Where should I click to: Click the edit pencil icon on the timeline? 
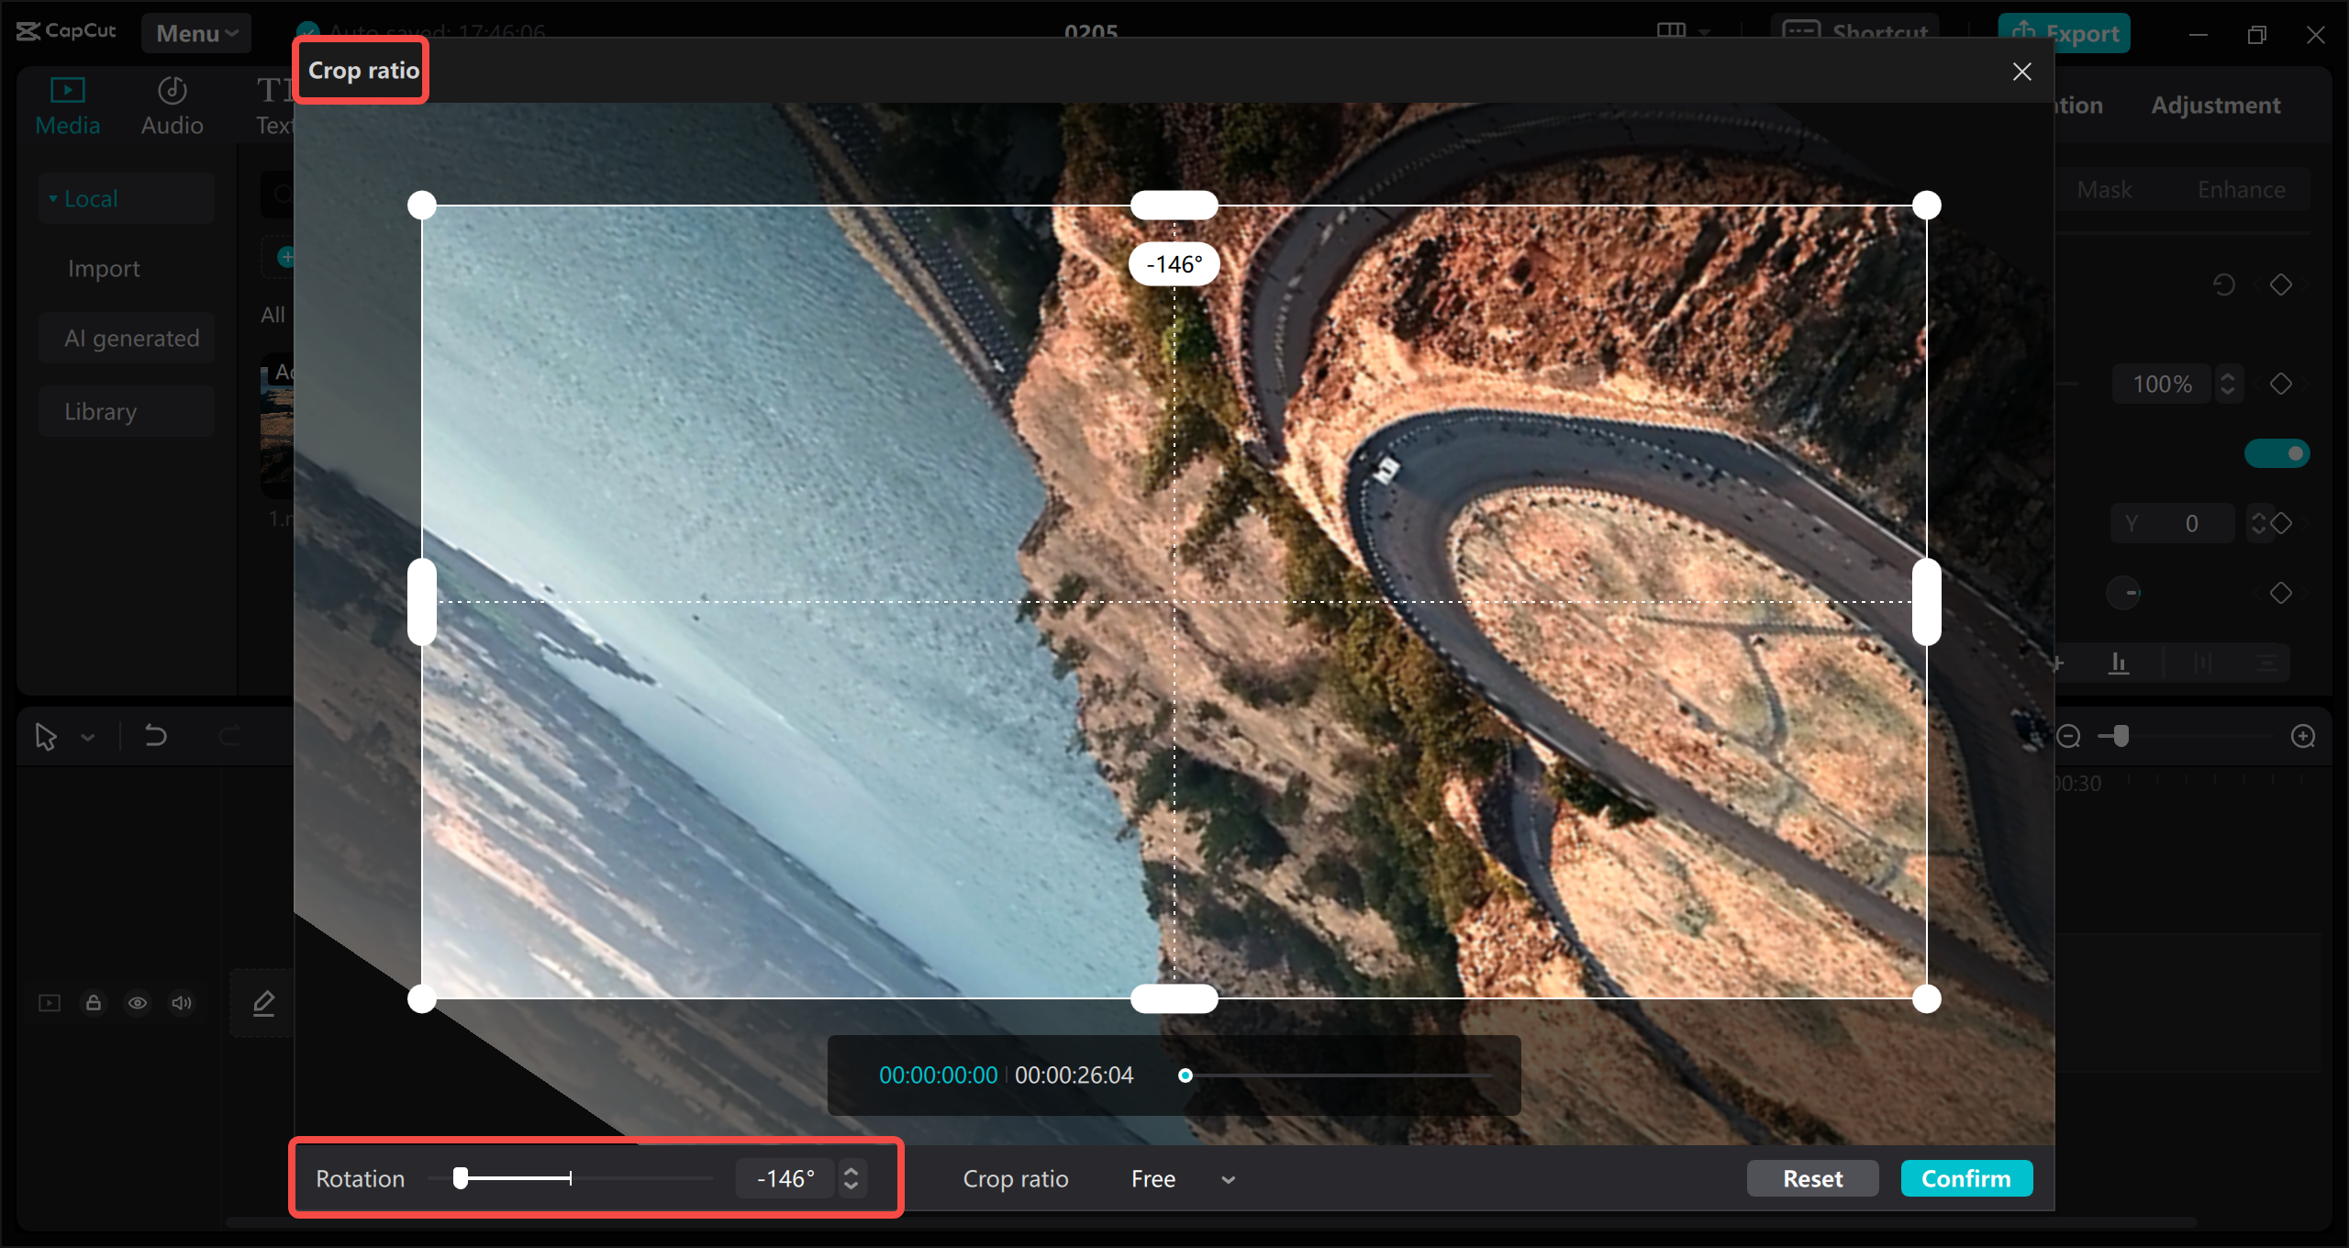click(262, 1003)
